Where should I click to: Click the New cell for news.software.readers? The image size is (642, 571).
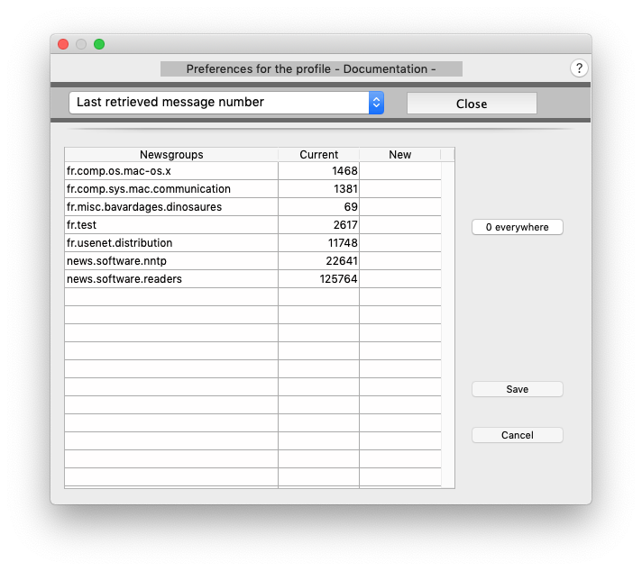click(x=400, y=279)
